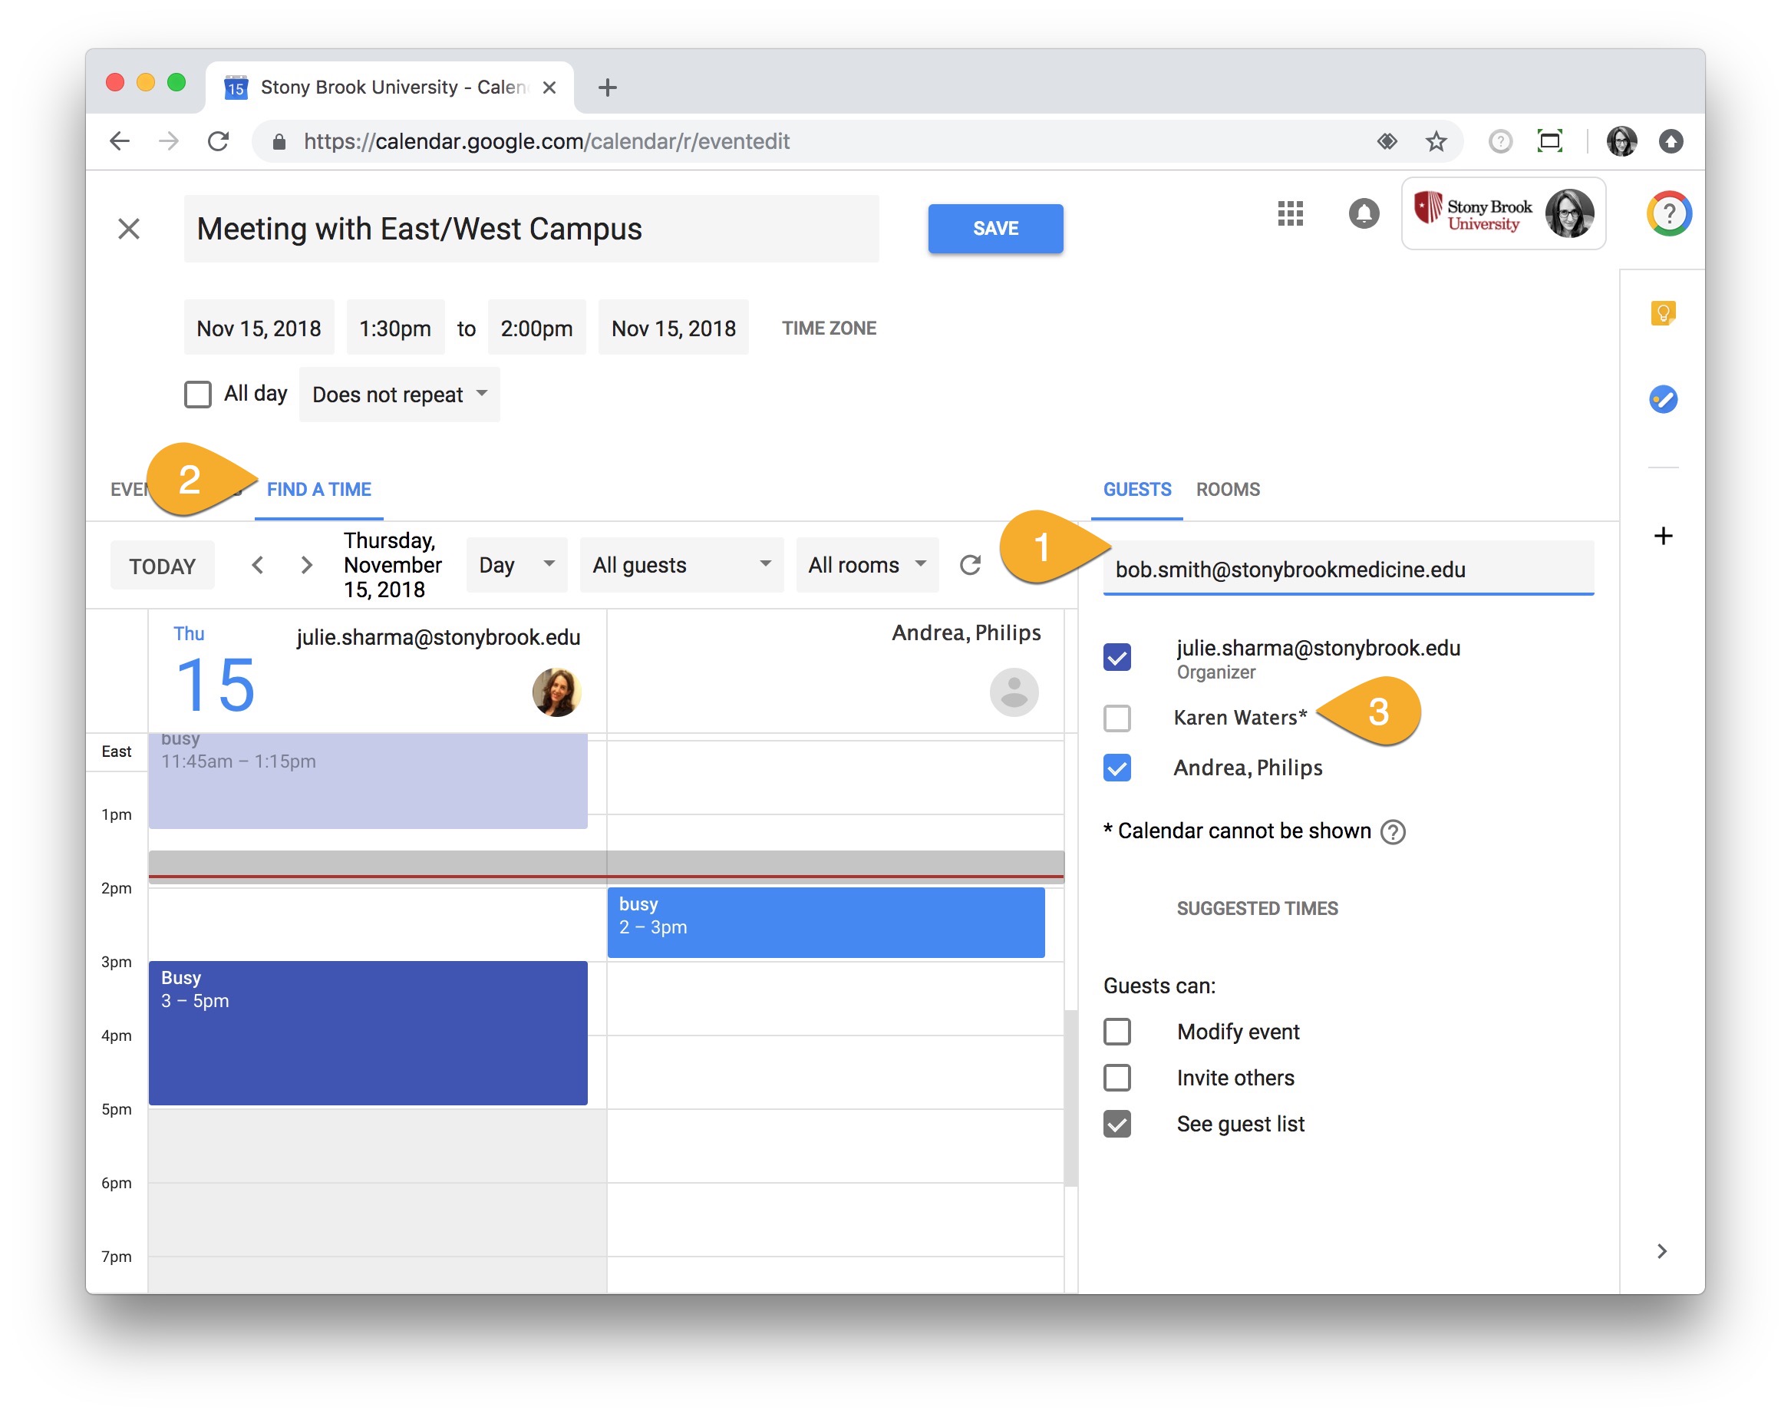Viewport: 1791px width, 1417px height.
Task: Open the Google apps grid
Action: coord(1290,214)
